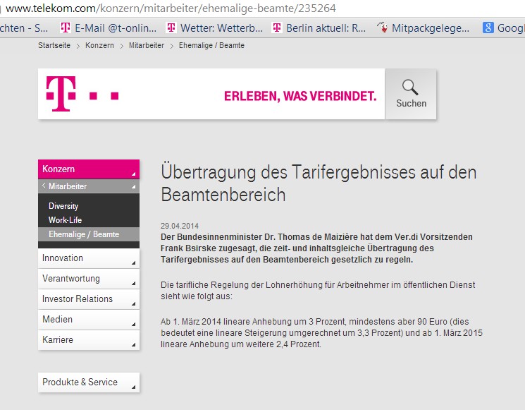Open the Berlin aktuell bookmark

point(319,28)
